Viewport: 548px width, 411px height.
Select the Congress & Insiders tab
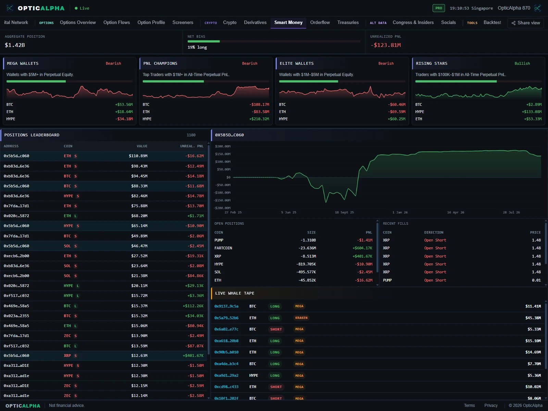pyautogui.click(x=413, y=23)
